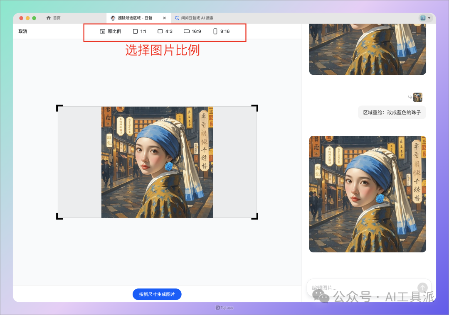Close the 擦除所选区域 - 豆包 tab

point(164,18)
